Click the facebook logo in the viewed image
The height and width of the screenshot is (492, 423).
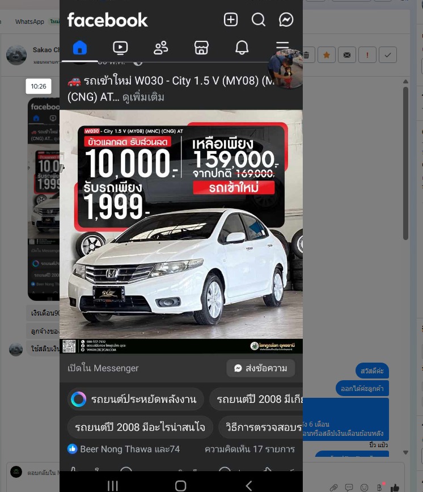(x=107, y=20)
